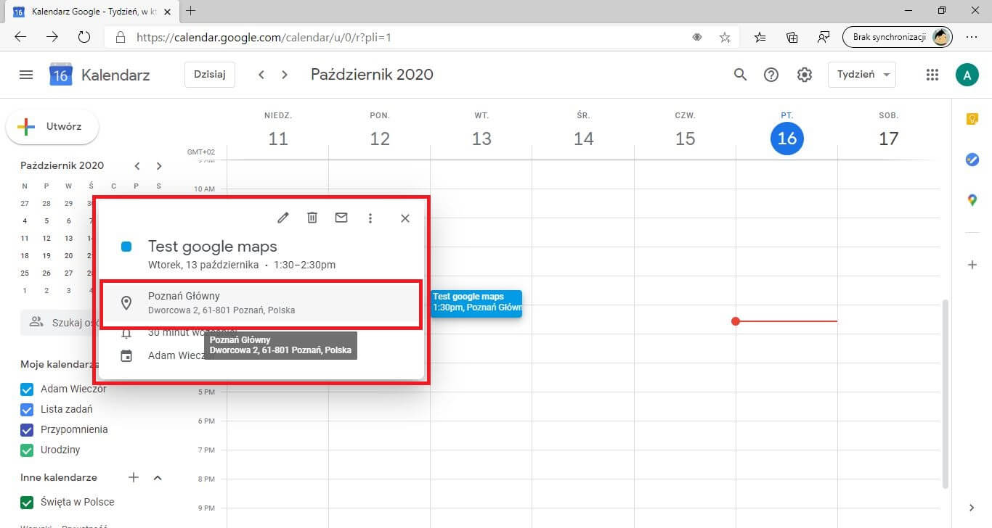The image size is (992, 528).
Task: Select day 13 in week header
Action: click(x=481, y=139)
